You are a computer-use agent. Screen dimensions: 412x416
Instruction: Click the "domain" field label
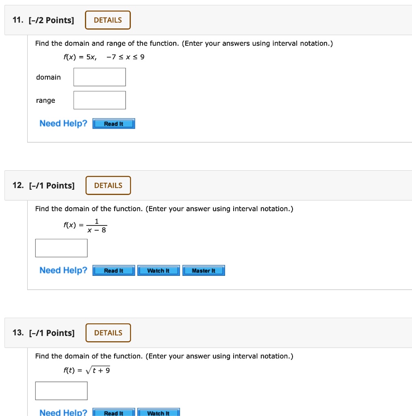click(x=48, y=77)
